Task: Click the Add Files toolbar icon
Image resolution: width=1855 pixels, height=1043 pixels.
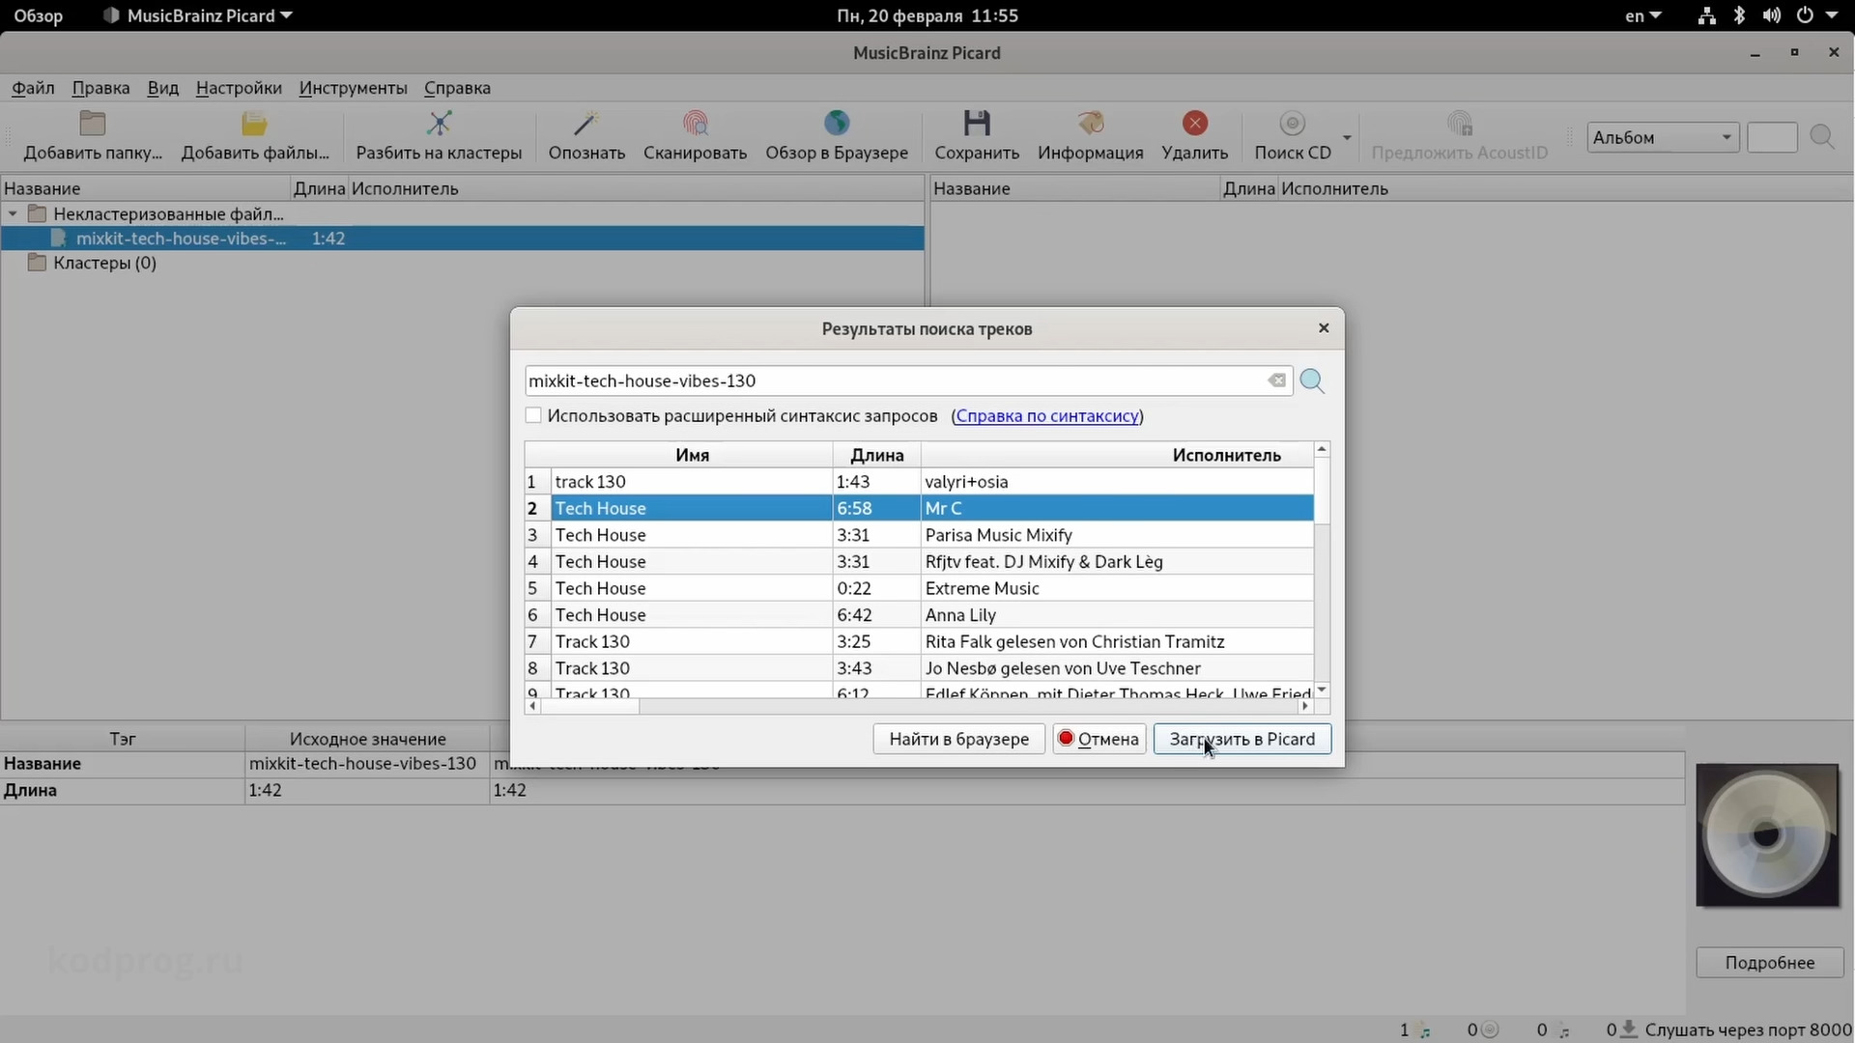Action: click(254, 124)
